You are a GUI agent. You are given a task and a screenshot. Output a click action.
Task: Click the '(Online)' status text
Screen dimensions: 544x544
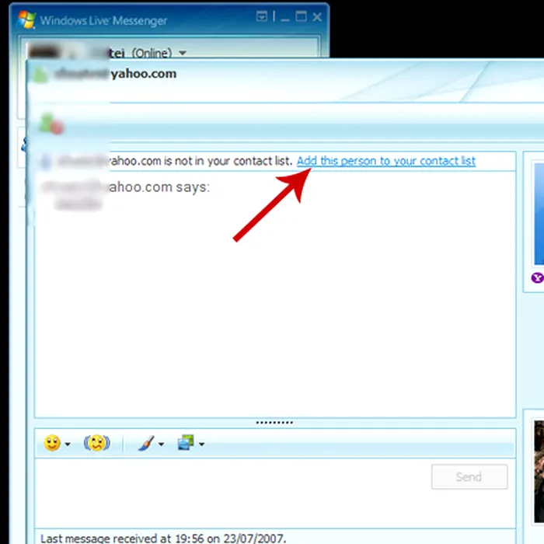(x=152, y=53)
